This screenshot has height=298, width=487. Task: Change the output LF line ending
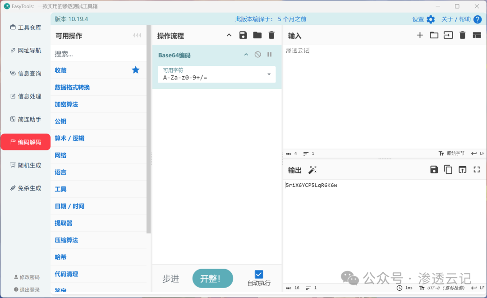pos(478,288)
